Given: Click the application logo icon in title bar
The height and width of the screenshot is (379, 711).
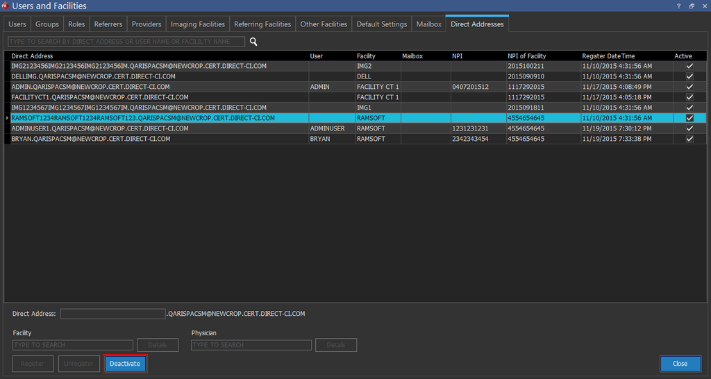Looking at the screenshot, I should pyautogui.click(x=6, y=6).
